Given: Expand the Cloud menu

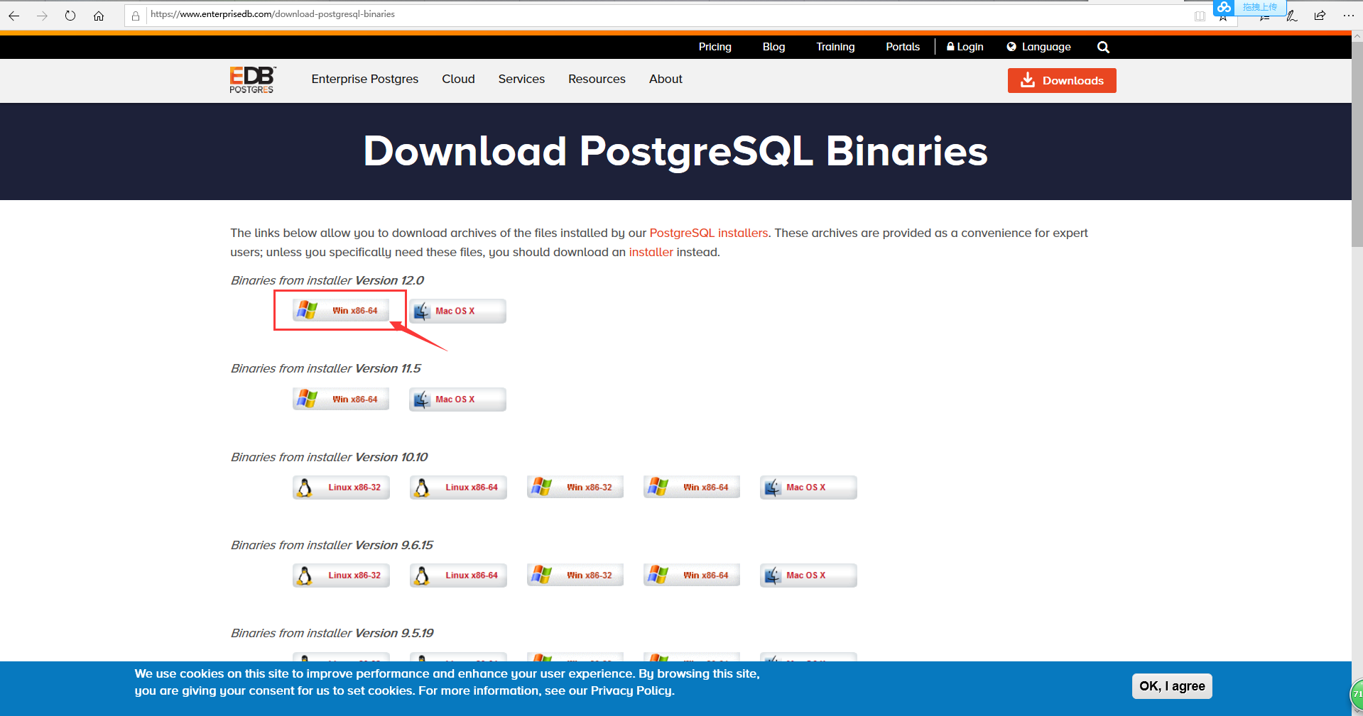Looking at the screenshot, I should pyautogui.click(x=458, y=79).
